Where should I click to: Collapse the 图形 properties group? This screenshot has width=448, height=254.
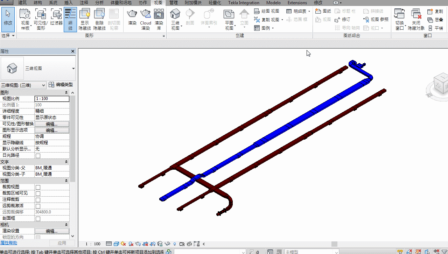coord(66,93)
